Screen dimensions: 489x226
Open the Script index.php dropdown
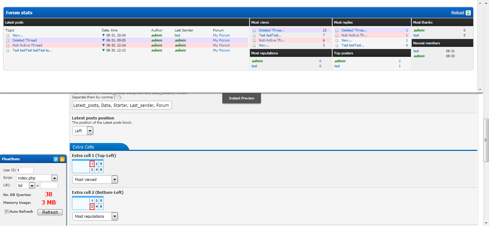(54, 178)
